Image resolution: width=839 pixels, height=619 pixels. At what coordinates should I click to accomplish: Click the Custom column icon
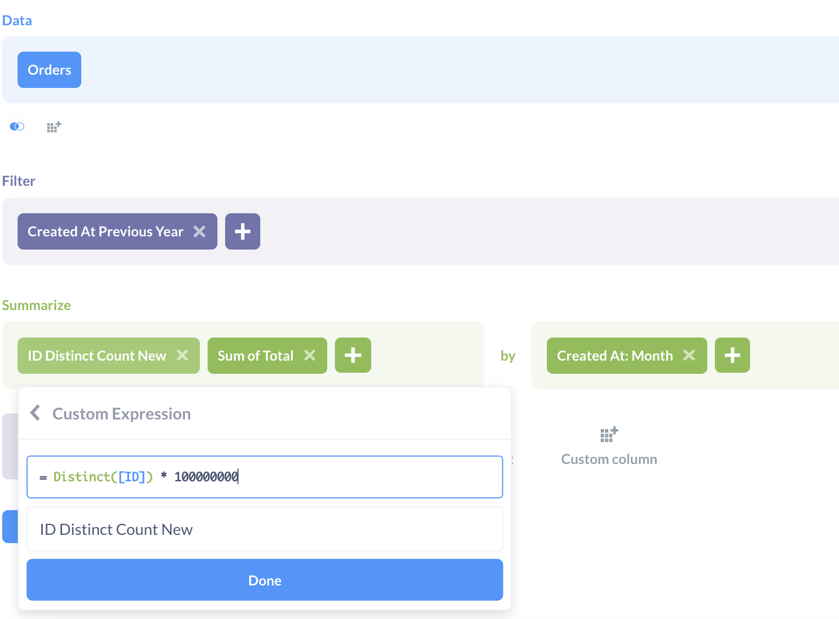(609, 434)
